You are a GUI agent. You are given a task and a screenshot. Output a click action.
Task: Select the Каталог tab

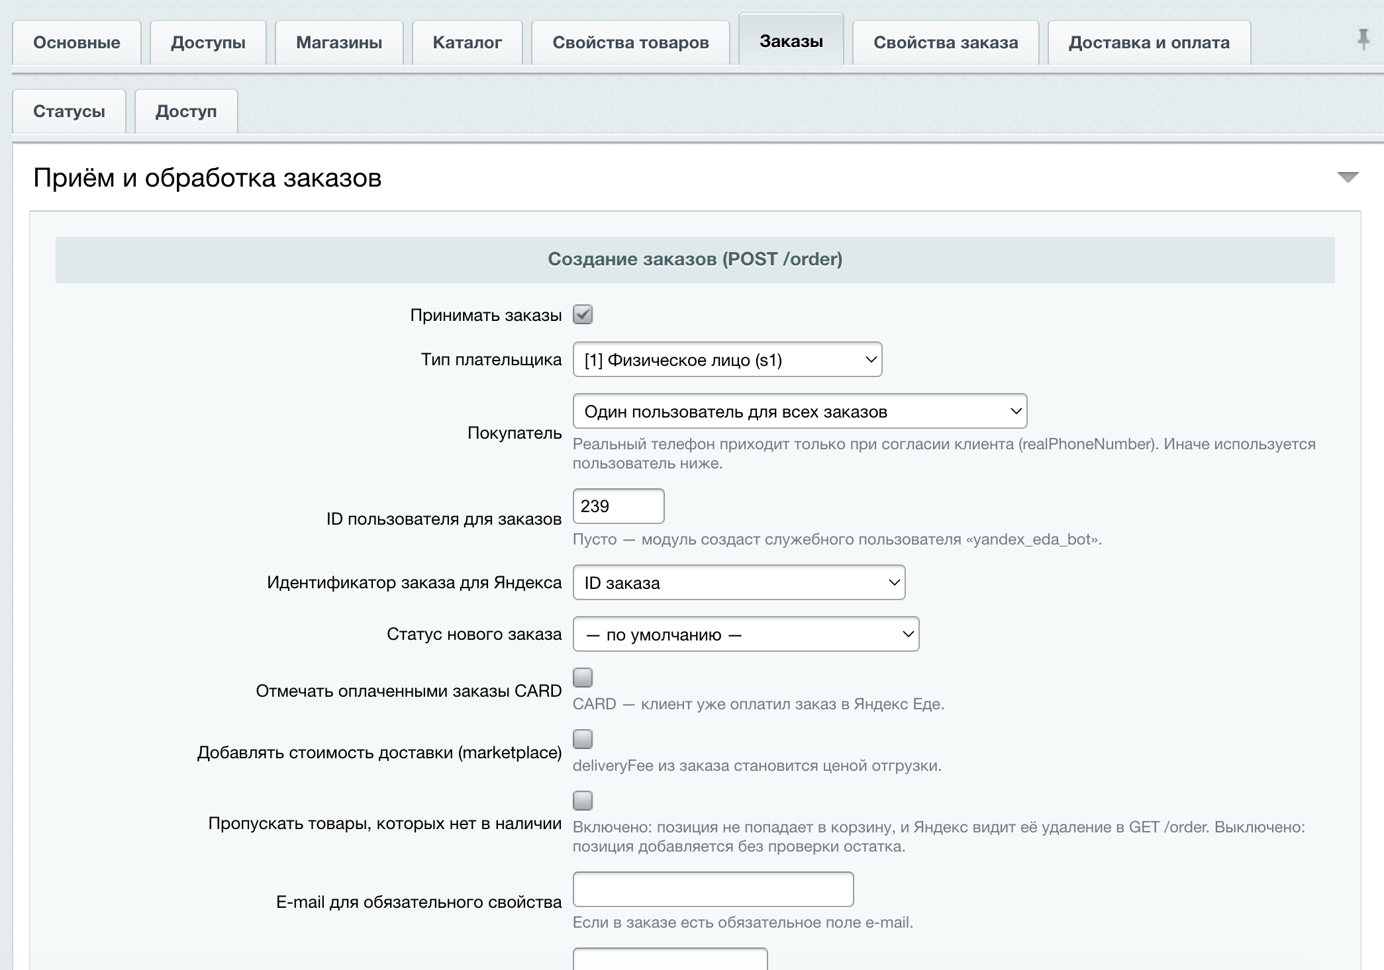click(468, 42)
